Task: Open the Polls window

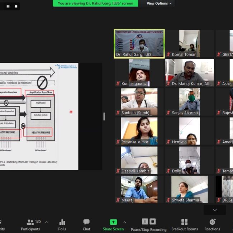Action: point(62,225)
